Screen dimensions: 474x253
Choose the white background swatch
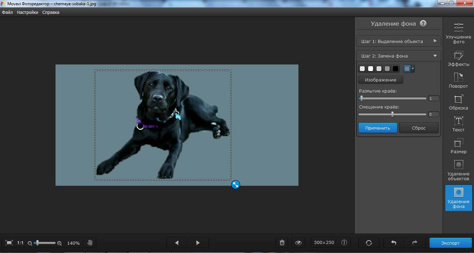point(371,69)
